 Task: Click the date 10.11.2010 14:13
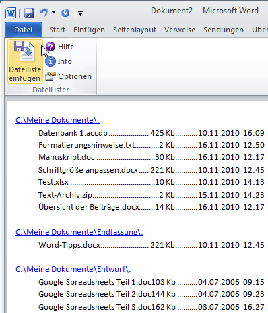[231, 182]
